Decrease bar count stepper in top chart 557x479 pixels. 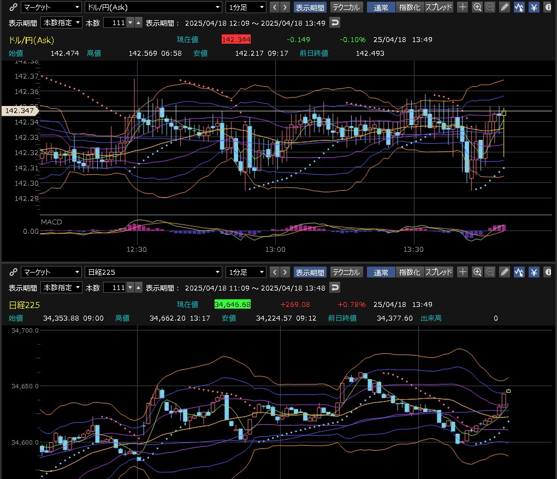pyautogui.click(x=131, y=23)
